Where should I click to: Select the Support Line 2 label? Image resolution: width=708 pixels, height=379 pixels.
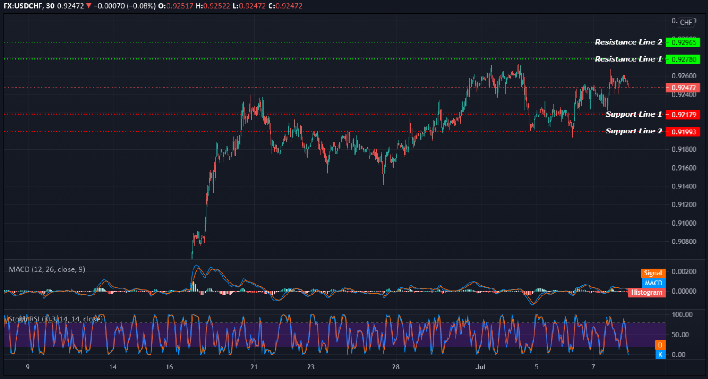[634, 131]
